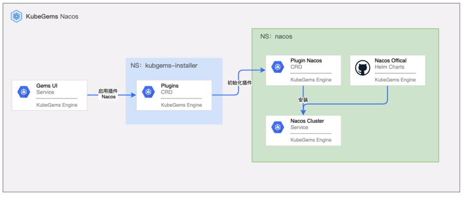This screenshot has height=197, width=463.
Task: Select 'KubeGems Engine' text in Gems UI card
Action: point(57,105)
